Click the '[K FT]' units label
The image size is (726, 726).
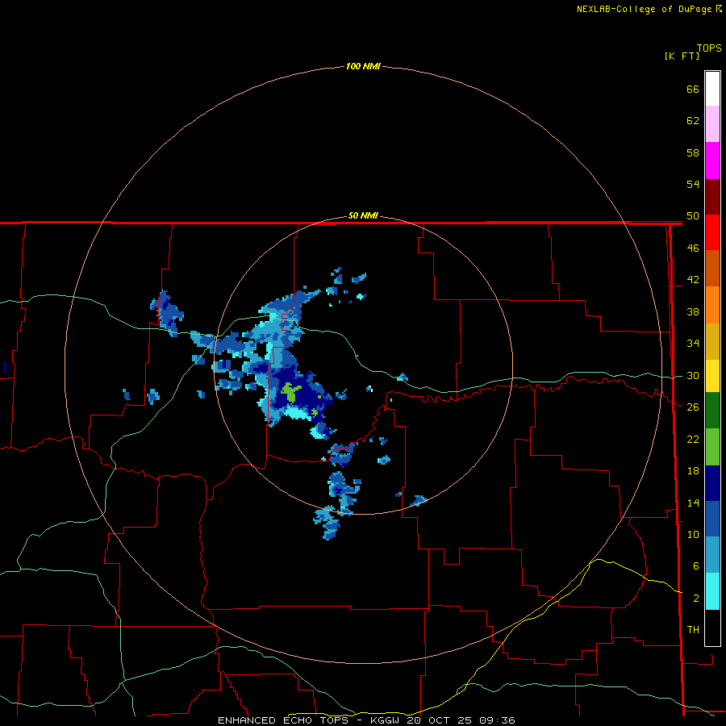pyautogui.click(x=682, y=56)
